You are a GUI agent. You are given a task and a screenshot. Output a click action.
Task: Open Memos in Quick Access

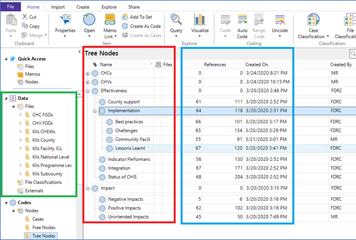point(32,75)
